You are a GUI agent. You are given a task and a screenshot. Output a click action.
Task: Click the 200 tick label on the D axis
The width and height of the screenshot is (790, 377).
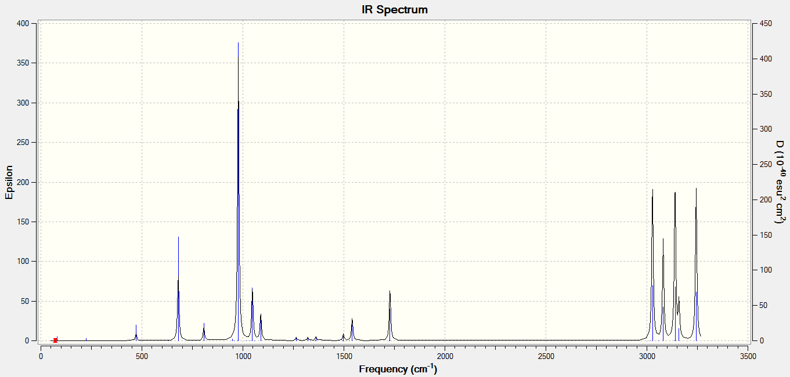pyautogui.click(x=765, y=200)
